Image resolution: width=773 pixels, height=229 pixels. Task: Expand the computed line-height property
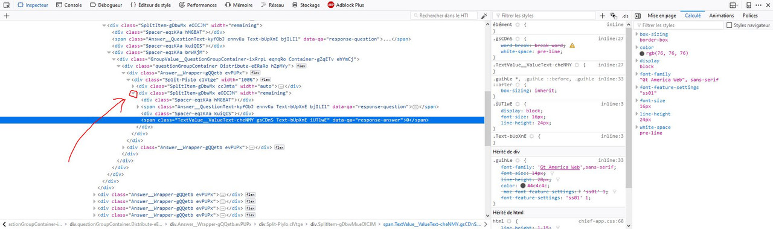(x=637, y=114)
